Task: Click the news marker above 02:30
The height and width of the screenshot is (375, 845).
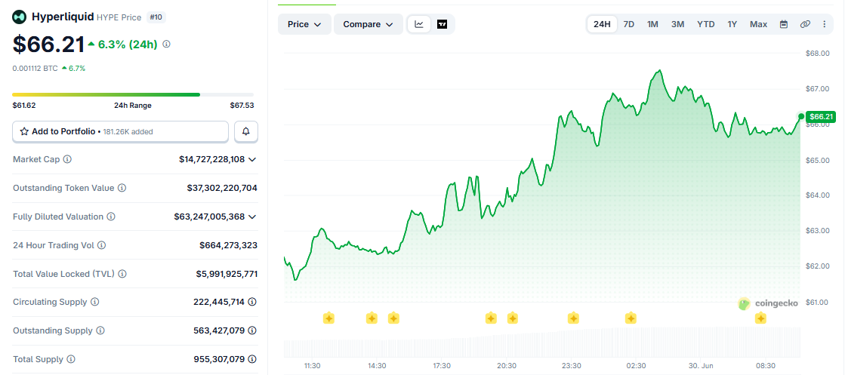Action: [x=631, y=318]
